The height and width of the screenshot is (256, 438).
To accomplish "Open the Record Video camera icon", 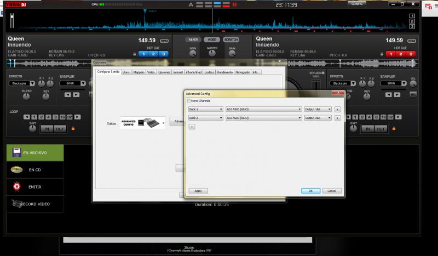I will tap(16, 203).
